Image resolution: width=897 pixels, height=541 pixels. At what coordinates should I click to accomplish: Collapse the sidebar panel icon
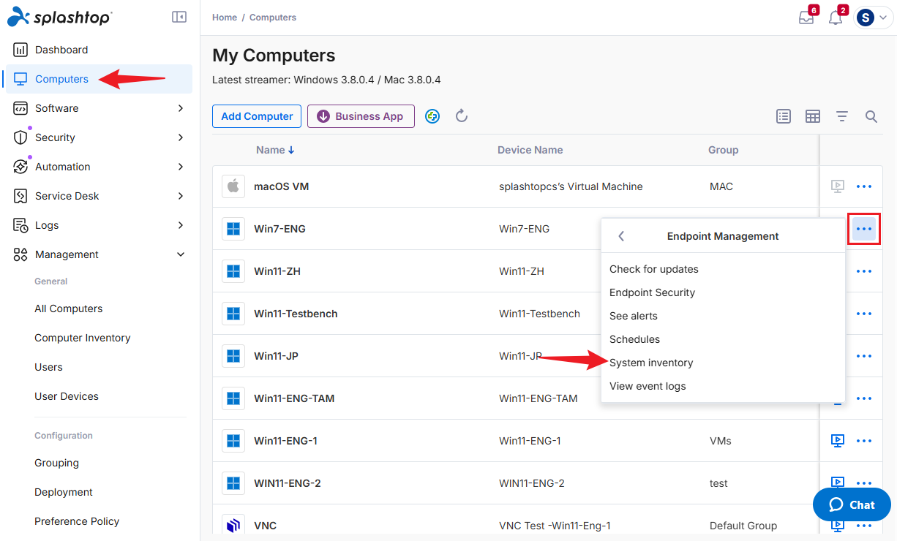179,17
